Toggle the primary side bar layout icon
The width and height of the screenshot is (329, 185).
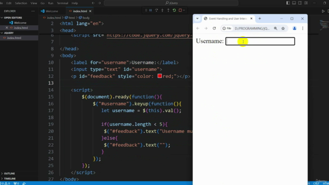pos(288,3)
